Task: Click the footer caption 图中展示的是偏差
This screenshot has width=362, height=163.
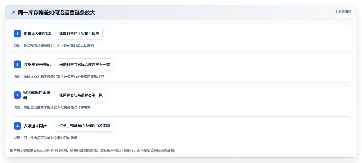Action: (93, 150)
